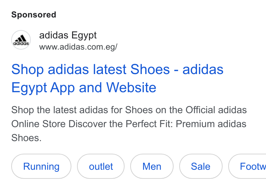The width and height of the screenshot is (266, 190).
Task: Click the word 'Shop' in the blue headline
Action: [28, 70]
